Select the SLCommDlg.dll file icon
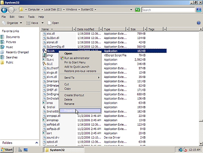 point(44,47)
